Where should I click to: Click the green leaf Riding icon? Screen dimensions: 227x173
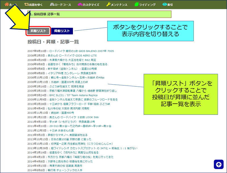pos(136,4)
